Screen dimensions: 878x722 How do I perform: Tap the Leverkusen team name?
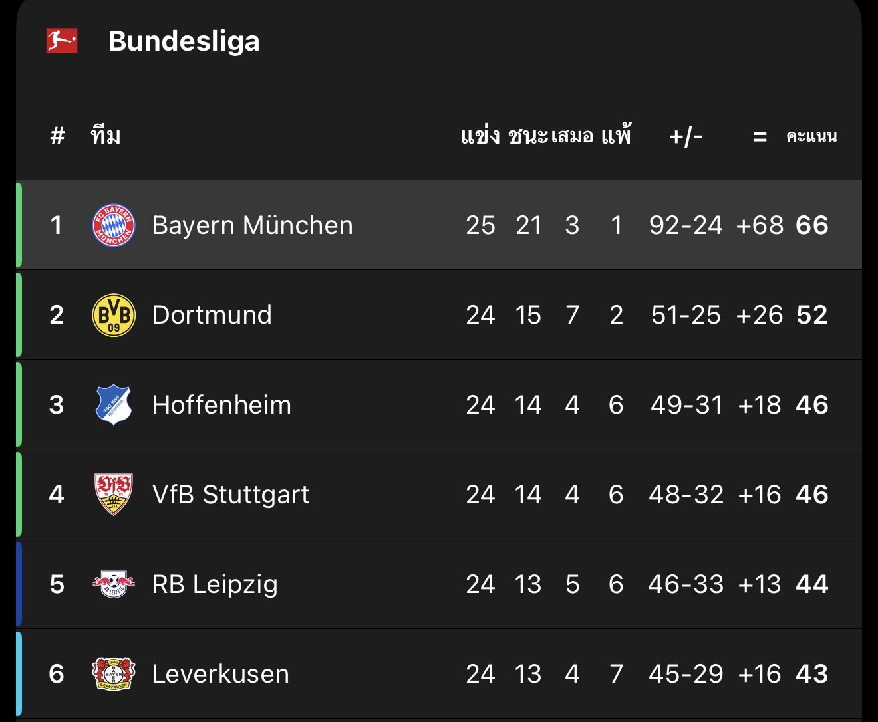[x=220, y=674]
